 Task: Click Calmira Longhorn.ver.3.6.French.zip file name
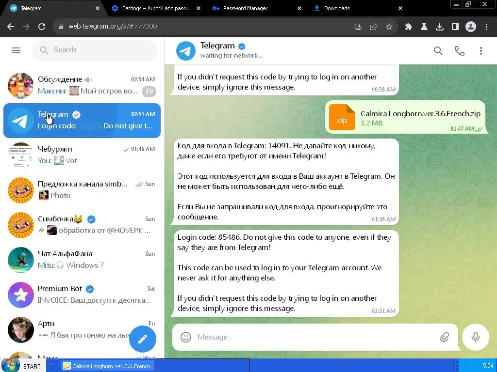coord(420,113)
